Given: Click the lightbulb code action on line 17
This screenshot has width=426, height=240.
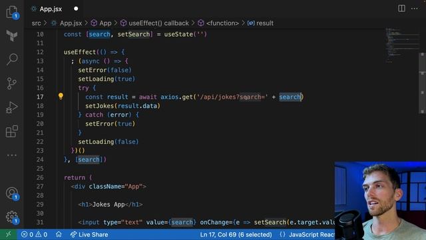Looking at the screenshot, I should click(61, 96).
